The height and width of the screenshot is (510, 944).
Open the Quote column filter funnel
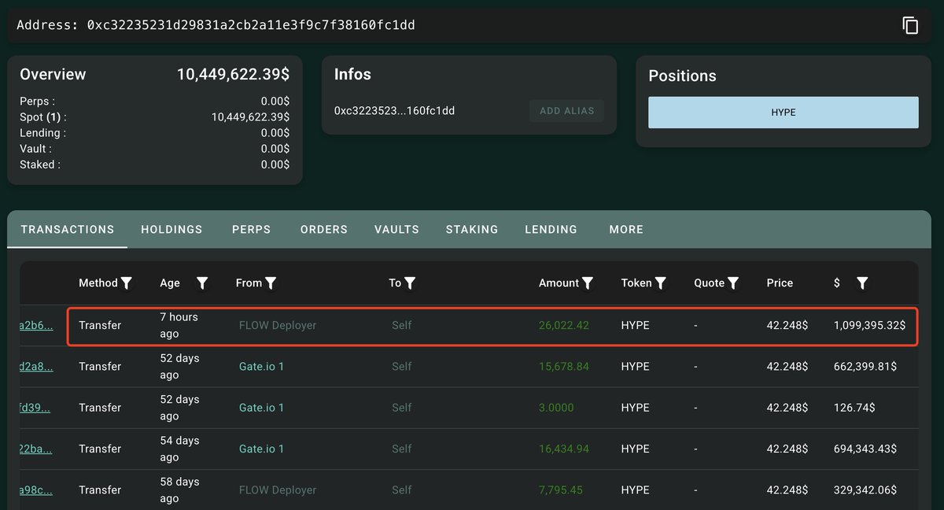[733, 283]
